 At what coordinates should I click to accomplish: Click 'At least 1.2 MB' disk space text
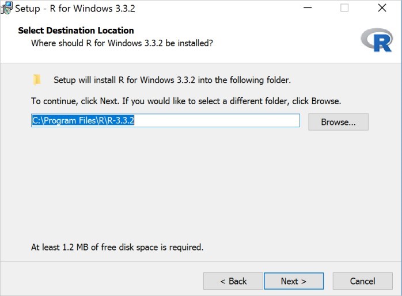point(117,247)
